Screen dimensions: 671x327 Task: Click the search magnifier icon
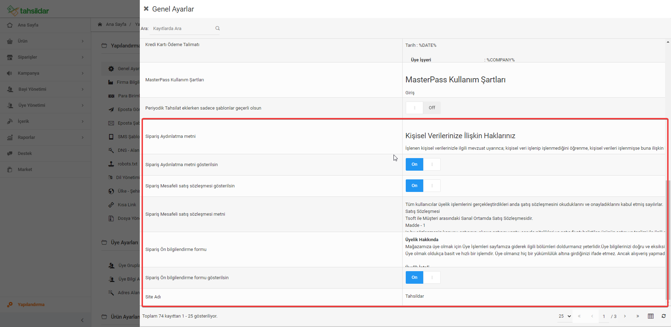pos(217,28)
